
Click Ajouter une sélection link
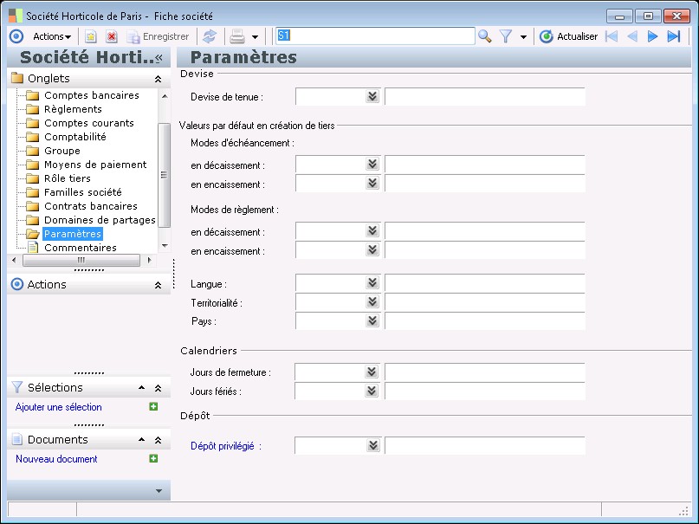coord(58,407)
